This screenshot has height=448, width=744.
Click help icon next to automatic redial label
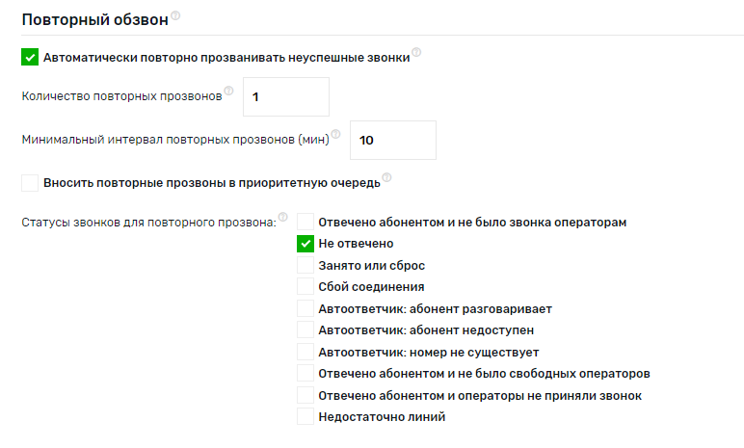pos(416,52)
